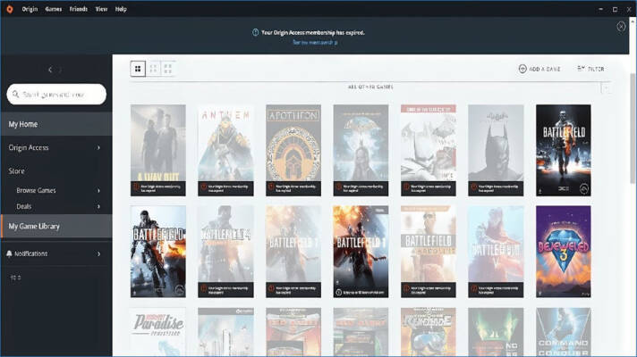Open Notifications panel
Viewport: 637px width, 357px height.
56,253
